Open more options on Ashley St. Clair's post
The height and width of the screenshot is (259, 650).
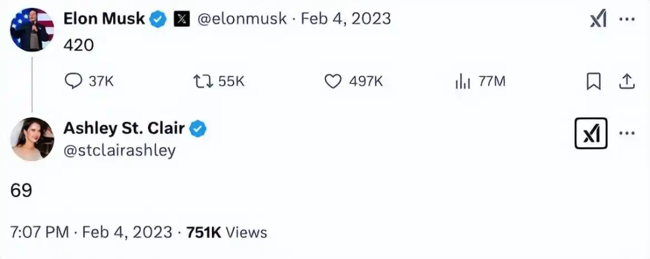pos(627,133)
